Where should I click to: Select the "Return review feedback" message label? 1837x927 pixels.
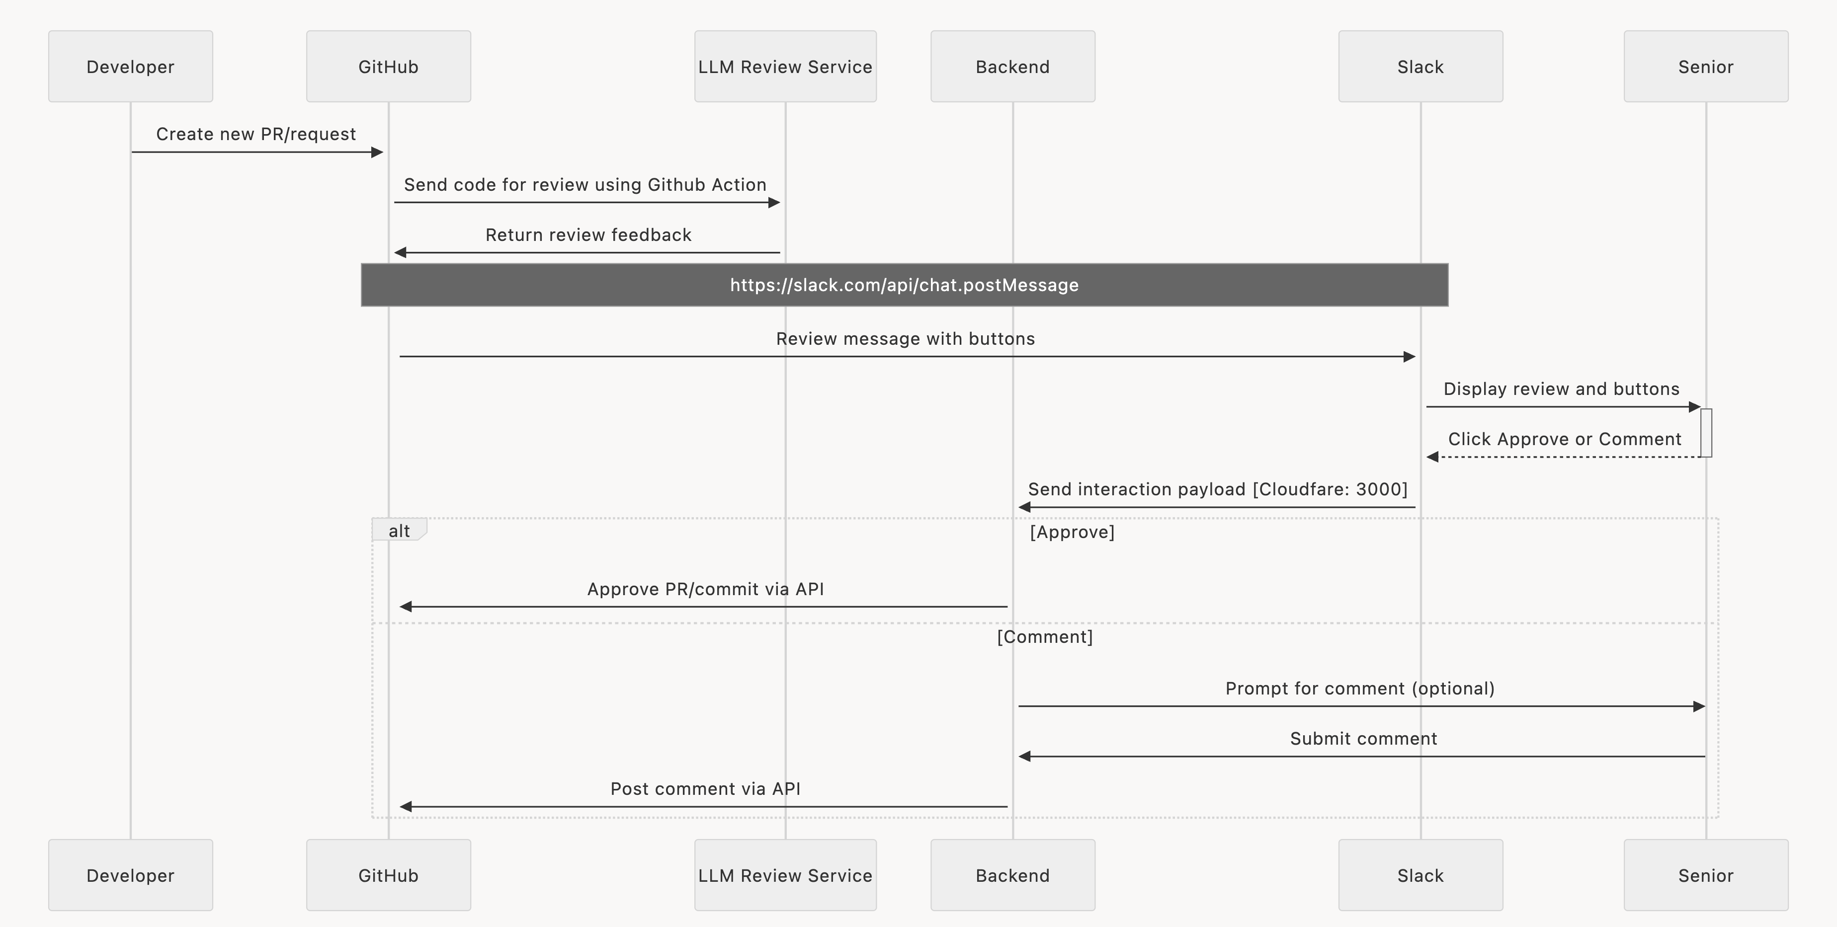point(588,235)
